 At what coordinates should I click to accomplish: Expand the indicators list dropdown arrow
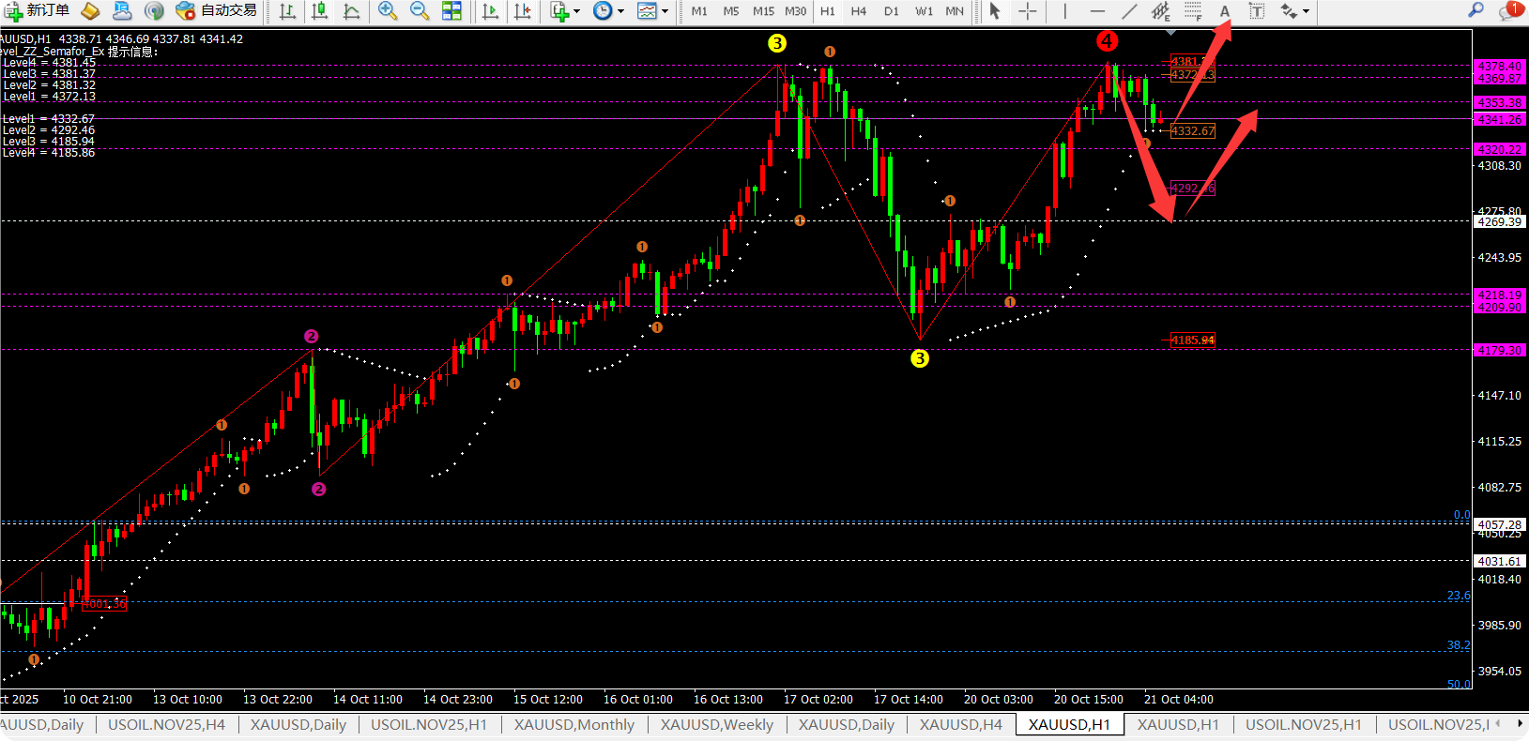tap(576, 11)
